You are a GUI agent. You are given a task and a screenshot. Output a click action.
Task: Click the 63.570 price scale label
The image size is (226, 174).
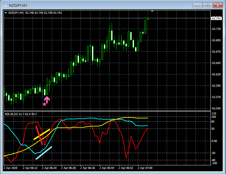click(x=216, y=97)
